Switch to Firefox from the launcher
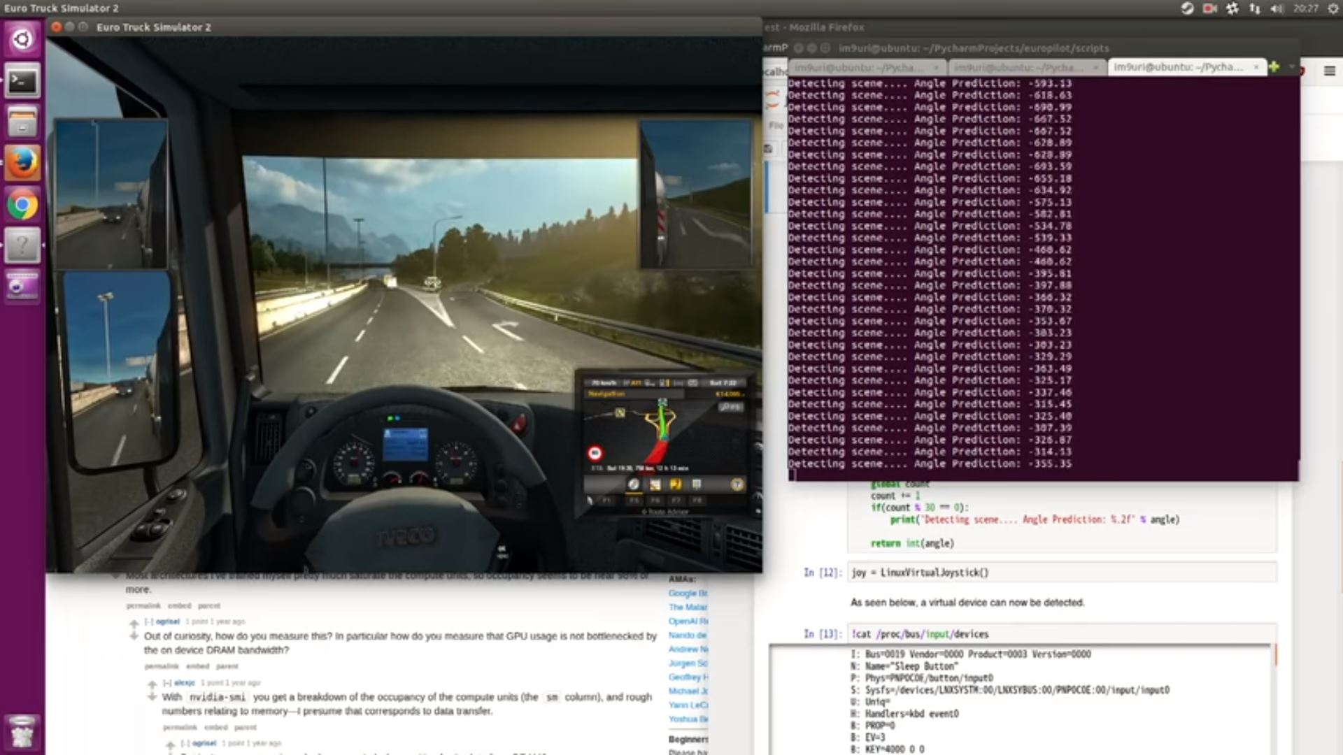1343x755 pixels. click(22, 164)
